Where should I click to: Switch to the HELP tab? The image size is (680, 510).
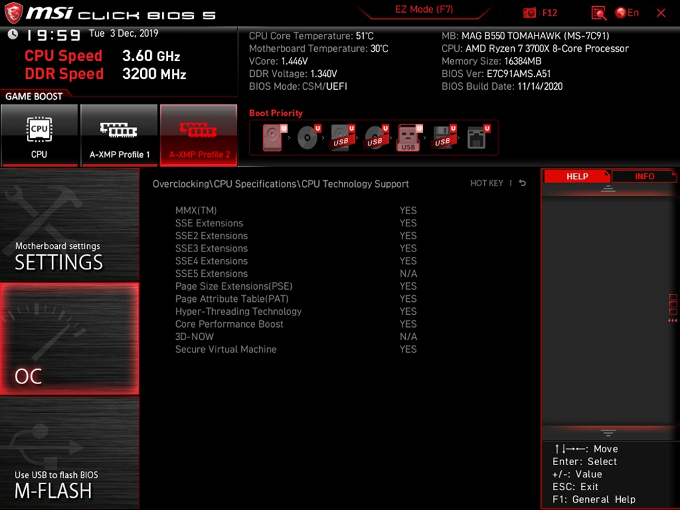pos(577,176)
